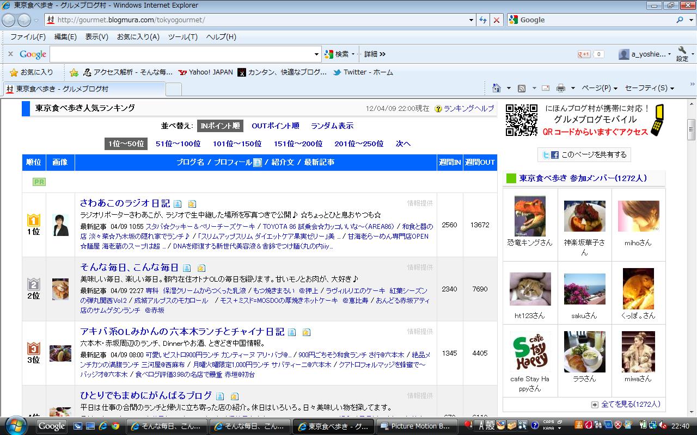The image size is (697, 435).
Task: Click profile icon beside ひとりでもまめにがんばるブログ
Action: click(220, 396)
